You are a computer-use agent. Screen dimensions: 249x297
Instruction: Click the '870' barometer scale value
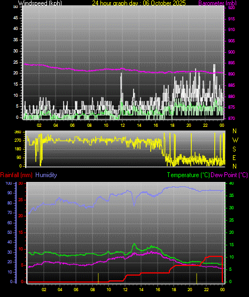(231, 118)
